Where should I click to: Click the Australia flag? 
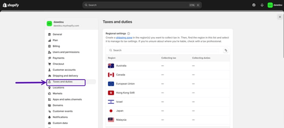(111, 66)
